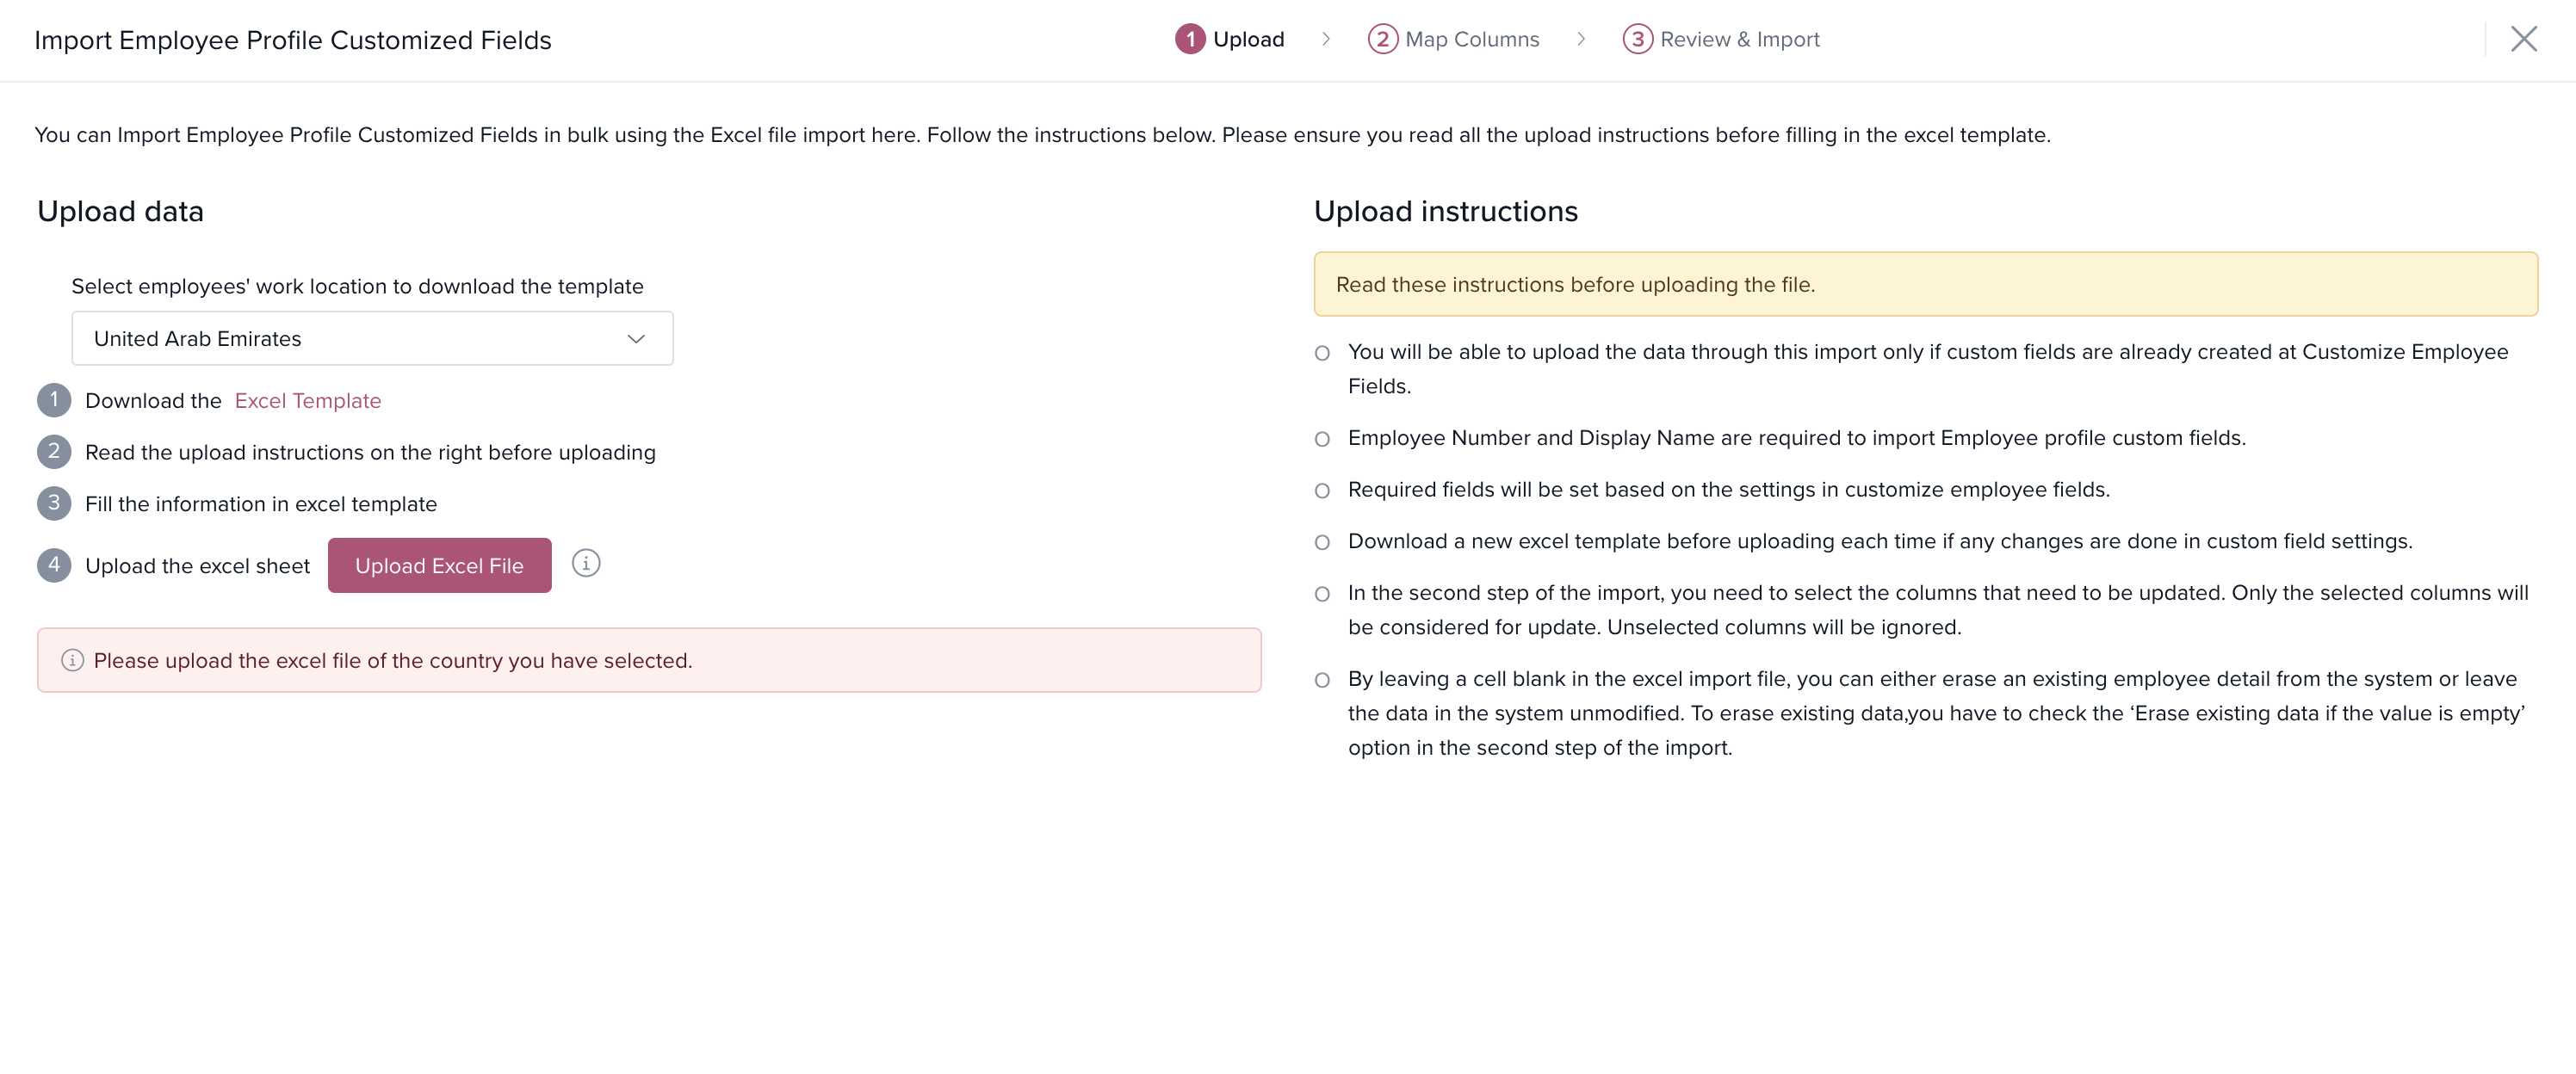
Task: Click the chevron arrow in the location dropdown
Action: point(636,339)
